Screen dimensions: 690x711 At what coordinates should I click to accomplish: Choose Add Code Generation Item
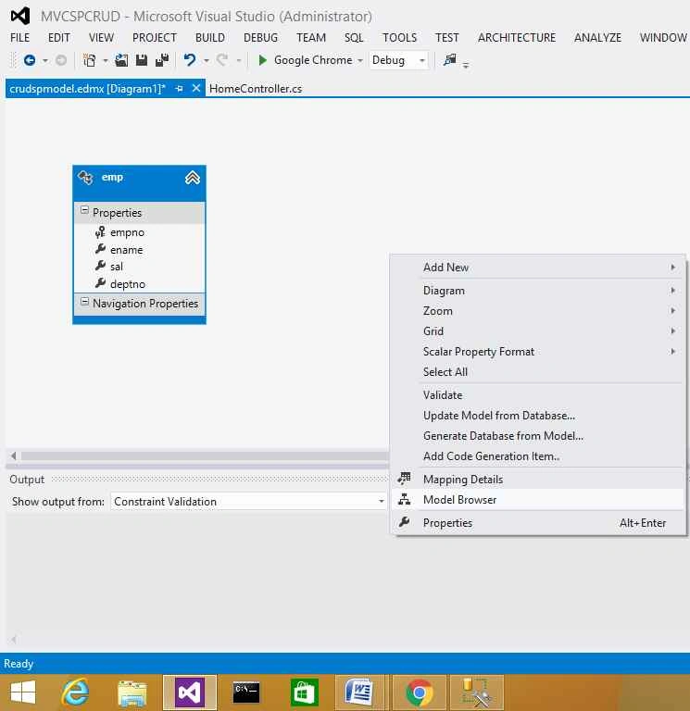[537, 456]
